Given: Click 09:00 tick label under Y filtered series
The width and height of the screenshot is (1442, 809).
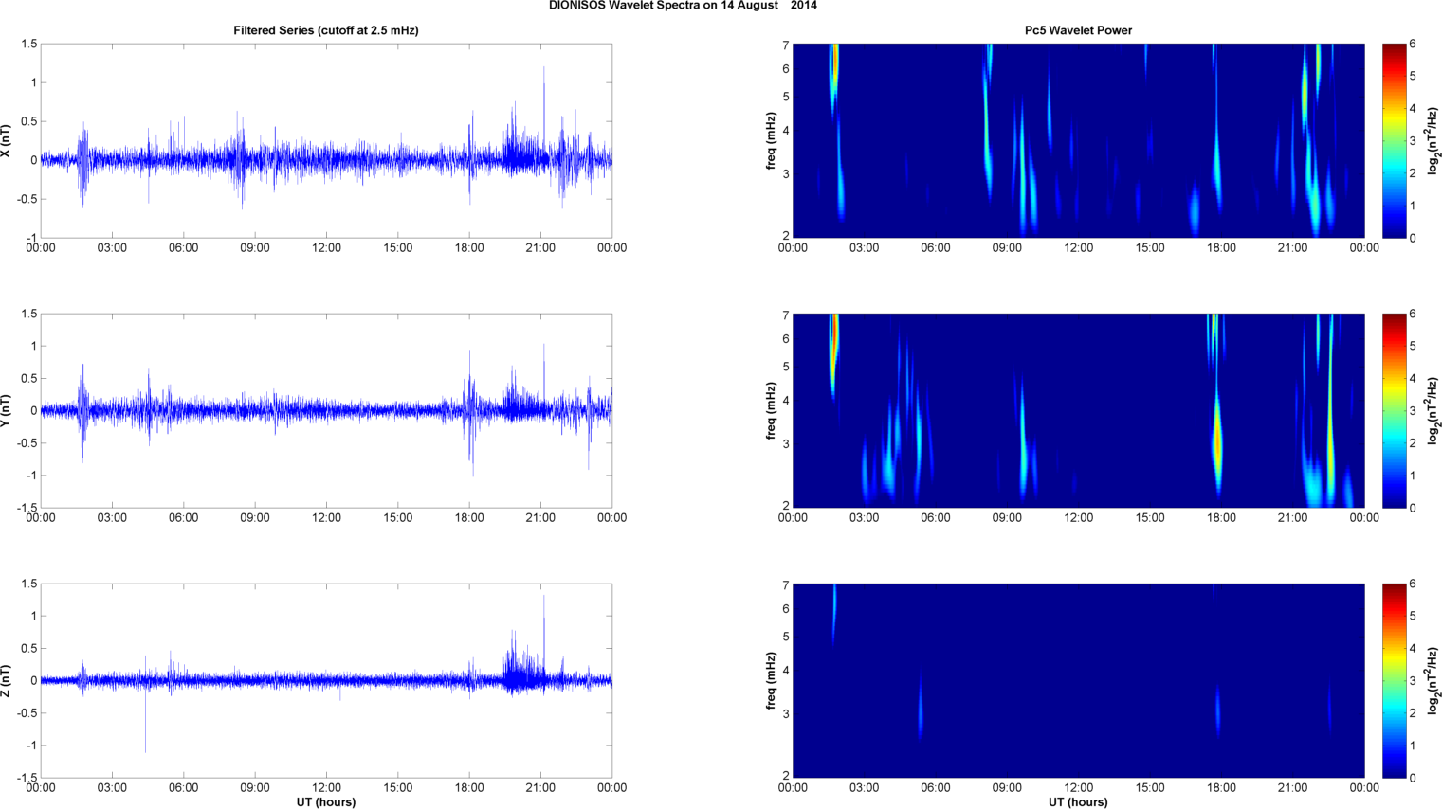Looking at the screenshot, I should (x=255, y=518).
